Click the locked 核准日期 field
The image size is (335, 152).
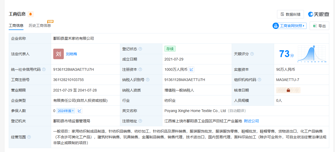click(288, 90)
